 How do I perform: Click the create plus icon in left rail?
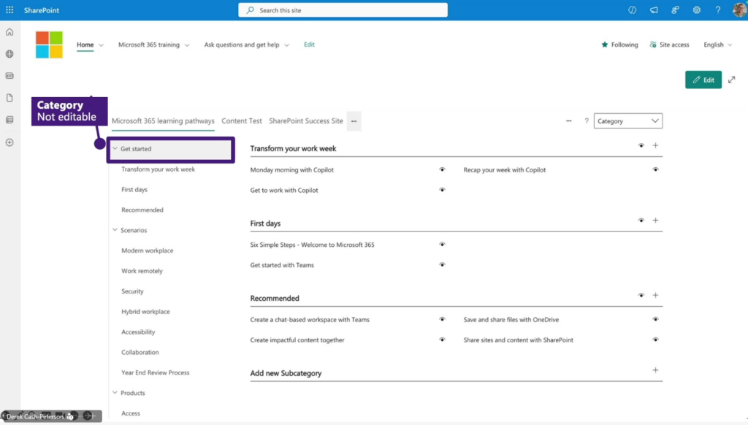click(x=9, y=142)
